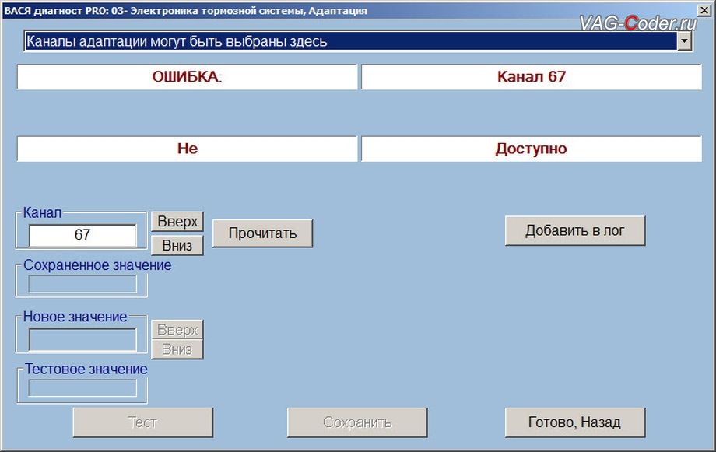Open the adaptation channels dropdown arrow
716x452 pixels.
pos(683,41)
